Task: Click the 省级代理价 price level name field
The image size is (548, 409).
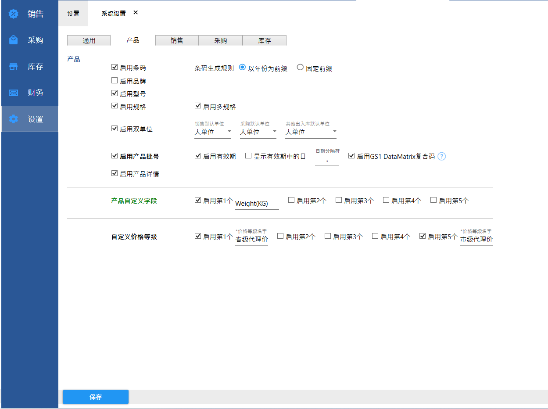Action: pos(251,240)
